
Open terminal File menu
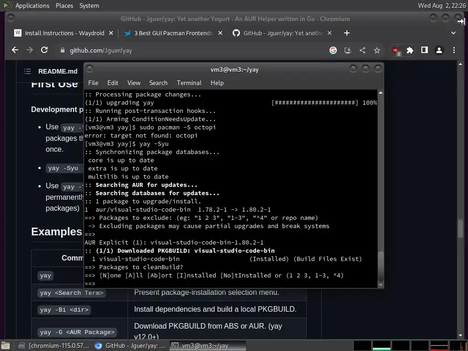[93, 83]
